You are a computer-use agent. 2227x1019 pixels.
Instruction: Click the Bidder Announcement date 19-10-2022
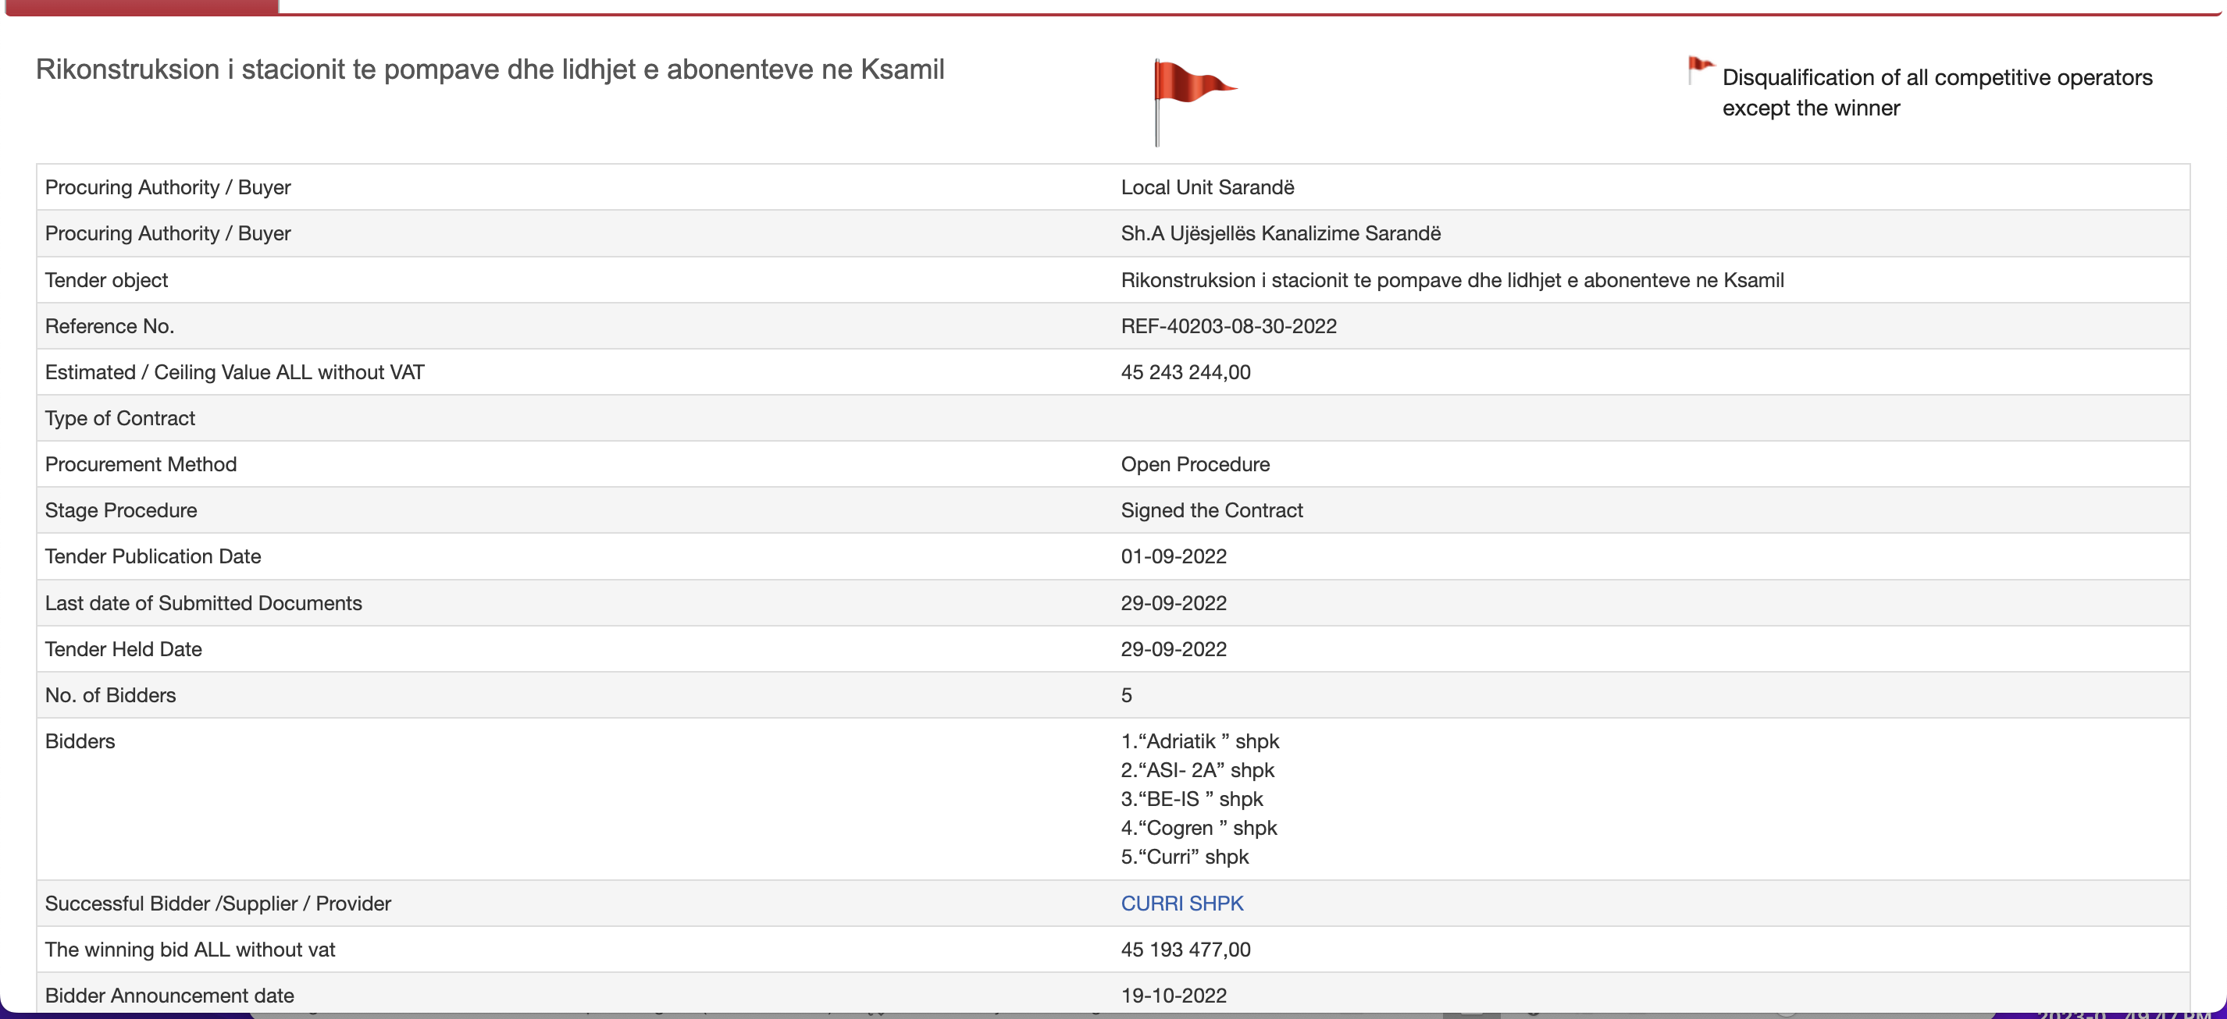point(1173,995)
